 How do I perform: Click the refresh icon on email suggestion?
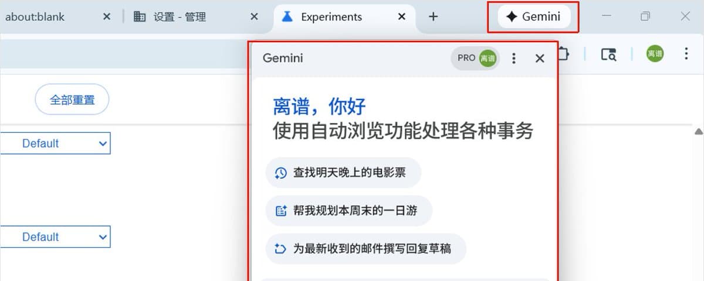click(x=280, y=249)
